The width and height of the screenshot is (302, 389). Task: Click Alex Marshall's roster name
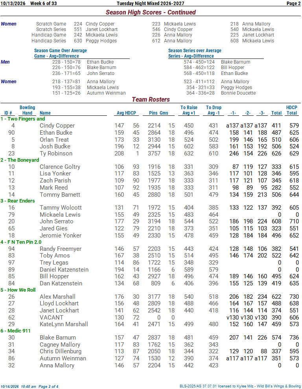57,297
